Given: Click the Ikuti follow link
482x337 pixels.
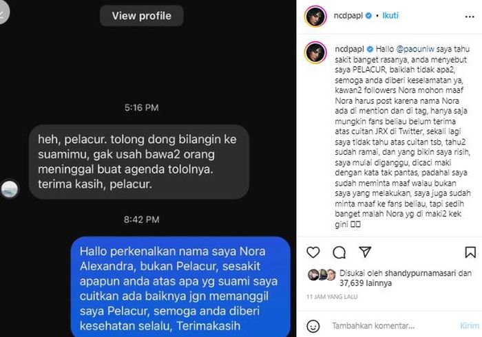Looking at the screenshot, I should [x=390, y=15].
